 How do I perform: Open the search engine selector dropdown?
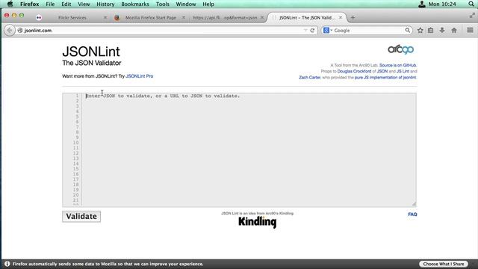point(328,30)
